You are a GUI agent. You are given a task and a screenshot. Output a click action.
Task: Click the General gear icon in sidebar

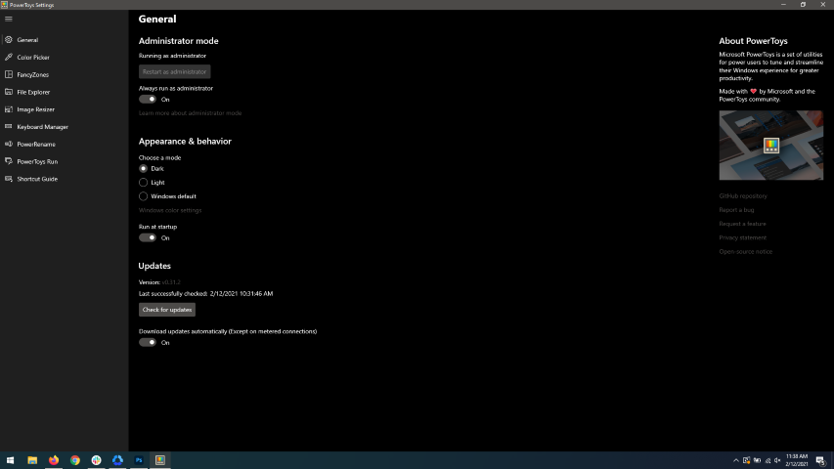click(x=9, y=39)
